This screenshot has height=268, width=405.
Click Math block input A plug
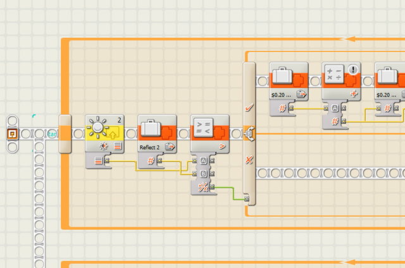coord(327,108)
